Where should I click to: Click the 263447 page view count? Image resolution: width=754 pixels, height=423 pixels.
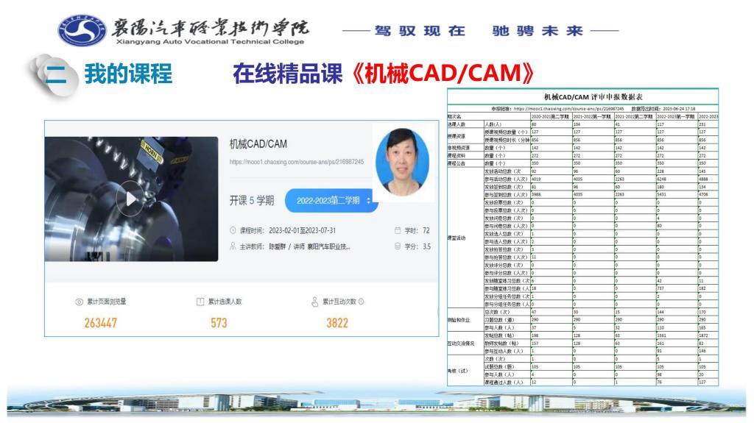(101, 323)
